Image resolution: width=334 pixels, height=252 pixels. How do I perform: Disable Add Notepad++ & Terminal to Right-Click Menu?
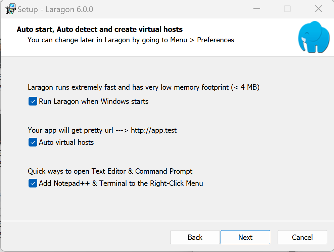coord(33,183)
